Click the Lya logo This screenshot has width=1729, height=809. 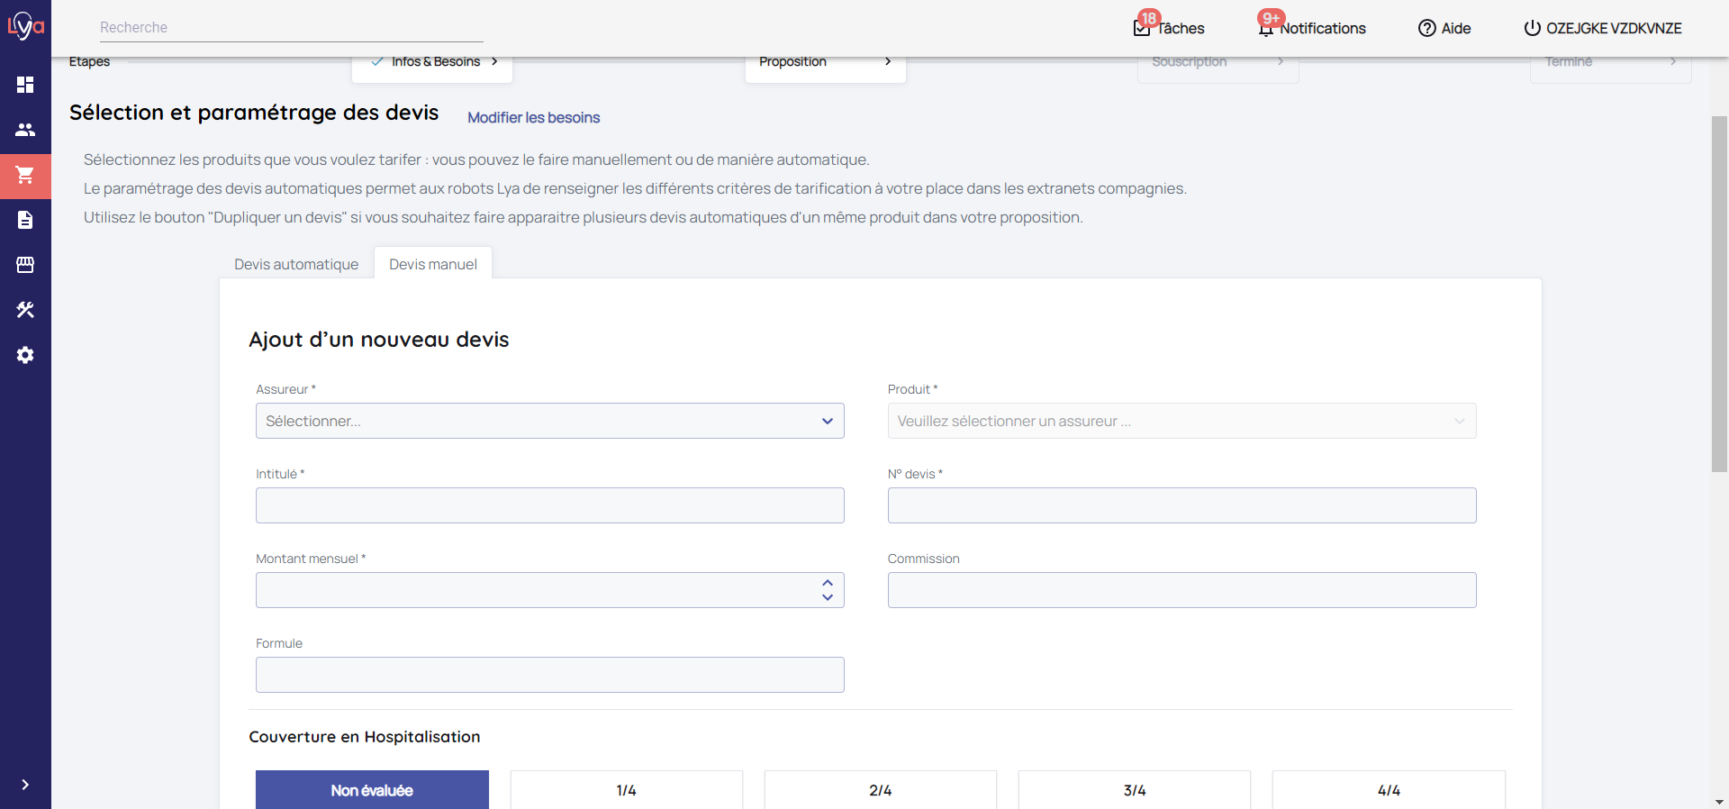click(25, 25)
